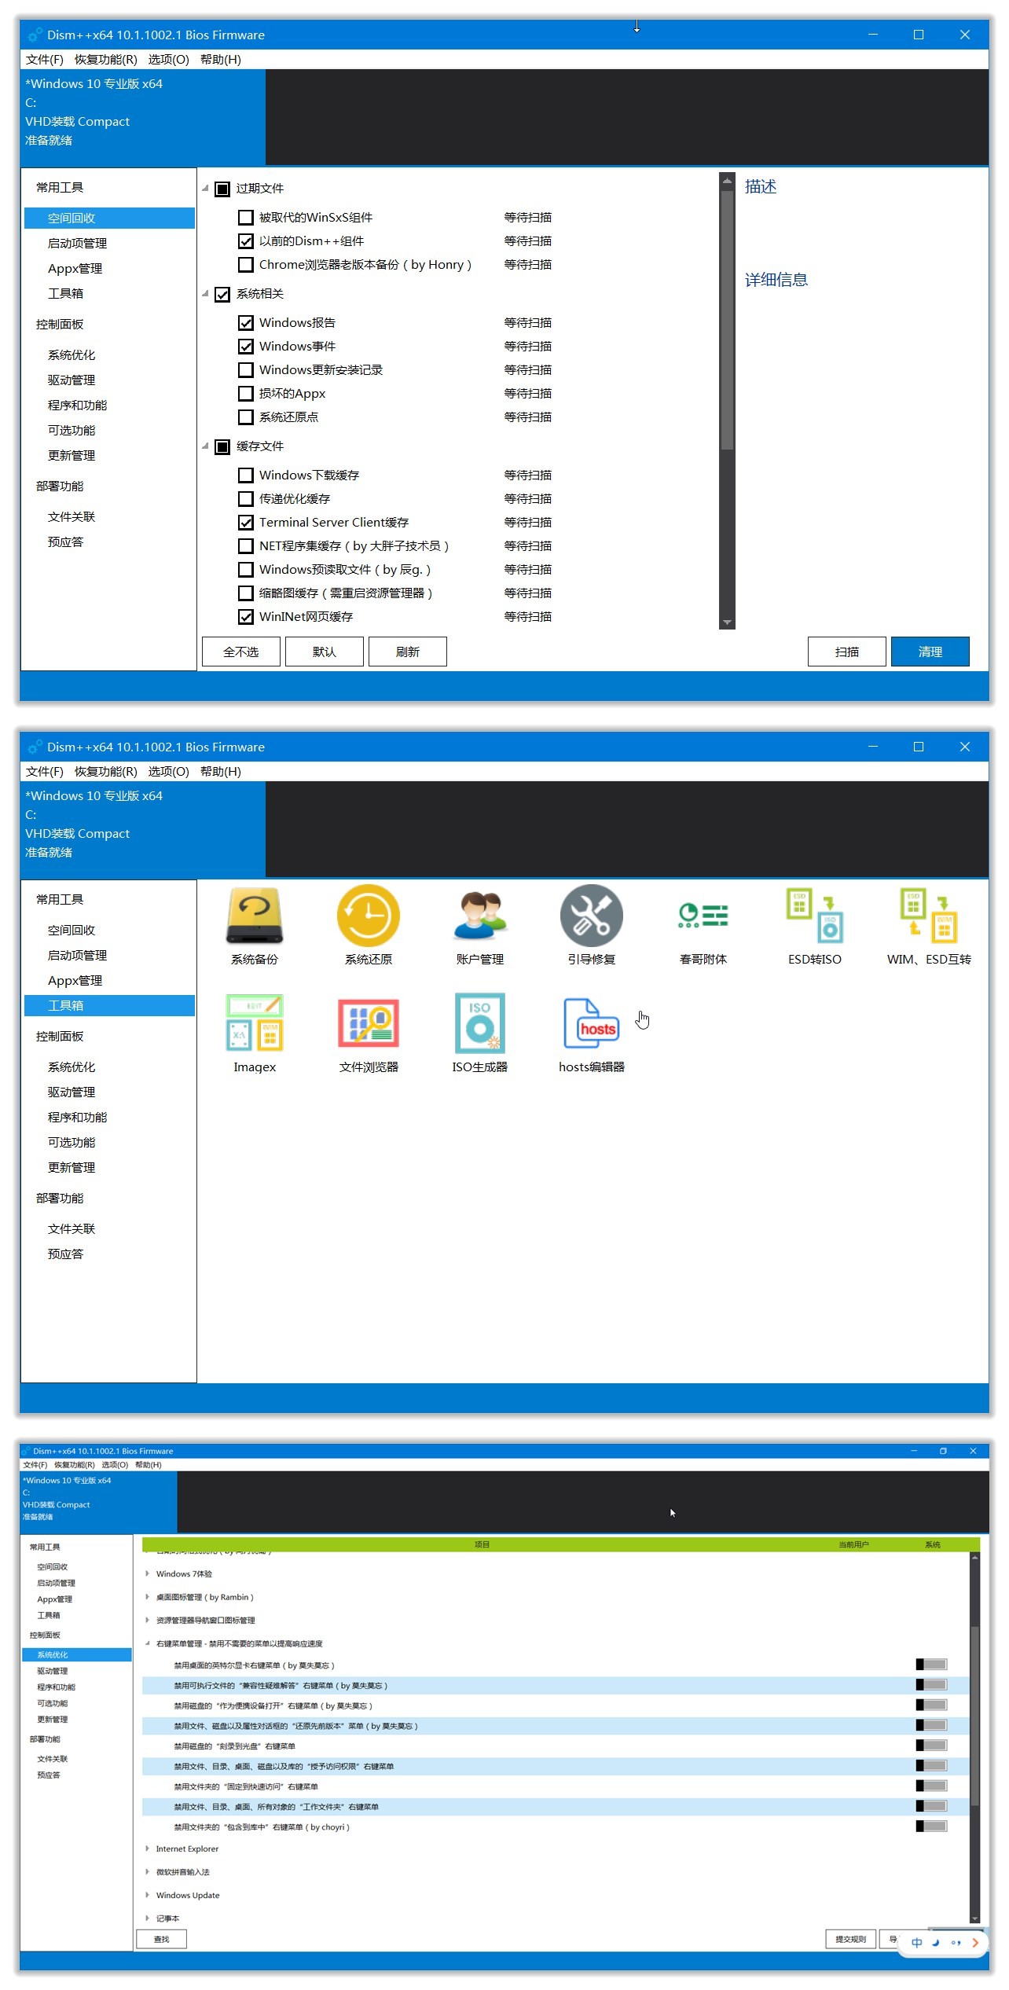The image size is (1009, 1990).
Task: Check the 被取代的WinSxS组件 checkbox
Action: click(x=246, y=218)
